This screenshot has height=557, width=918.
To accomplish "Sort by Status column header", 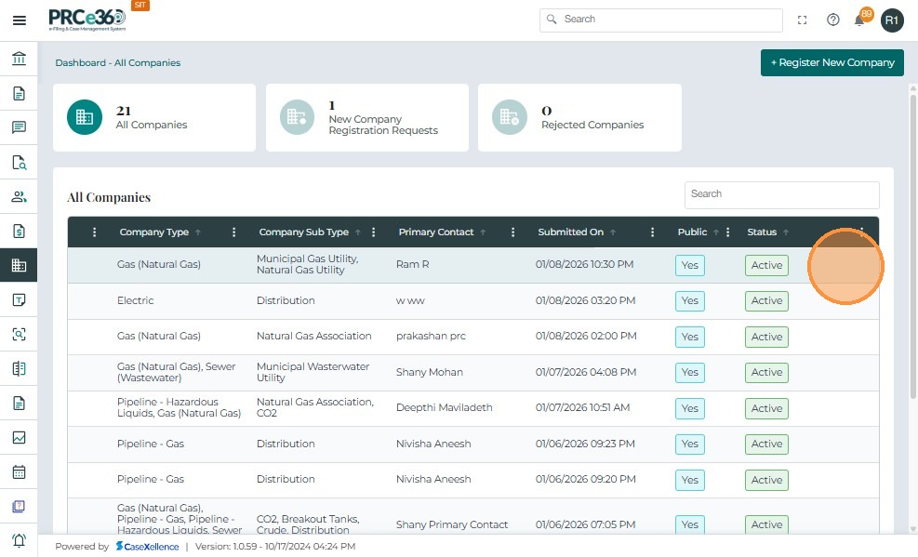I will click(x=762, y=232).
